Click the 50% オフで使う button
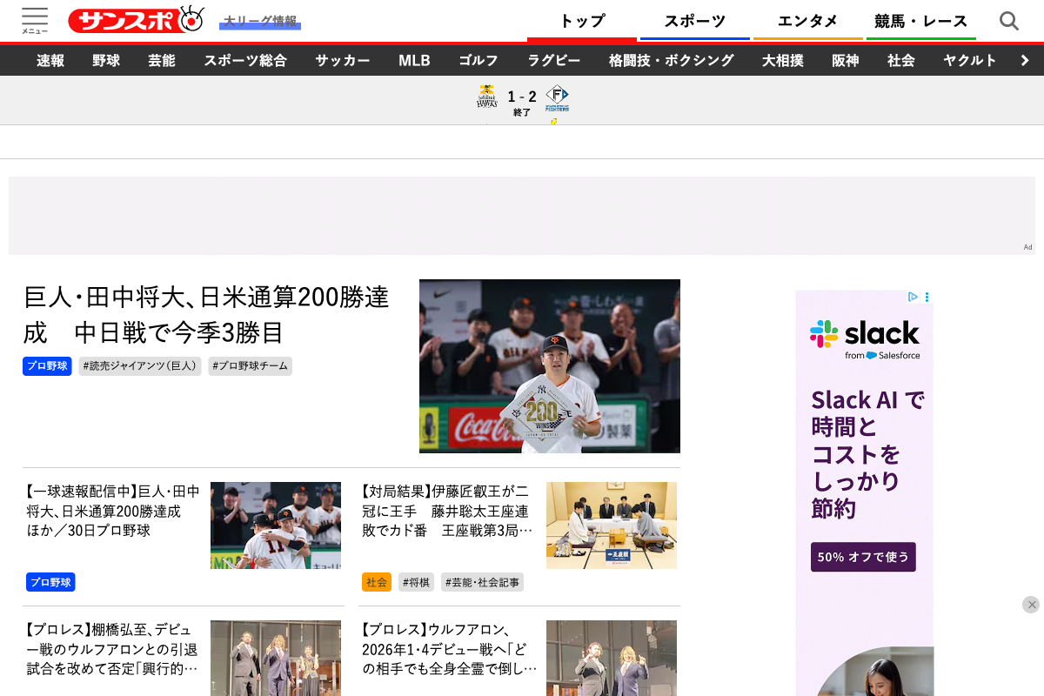The height and width of the screenshot is (696, 1044). click(x=863, y=557)
